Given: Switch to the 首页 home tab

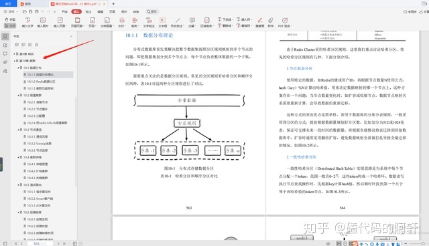Looking at the screenshot, I should pos(9,4).
